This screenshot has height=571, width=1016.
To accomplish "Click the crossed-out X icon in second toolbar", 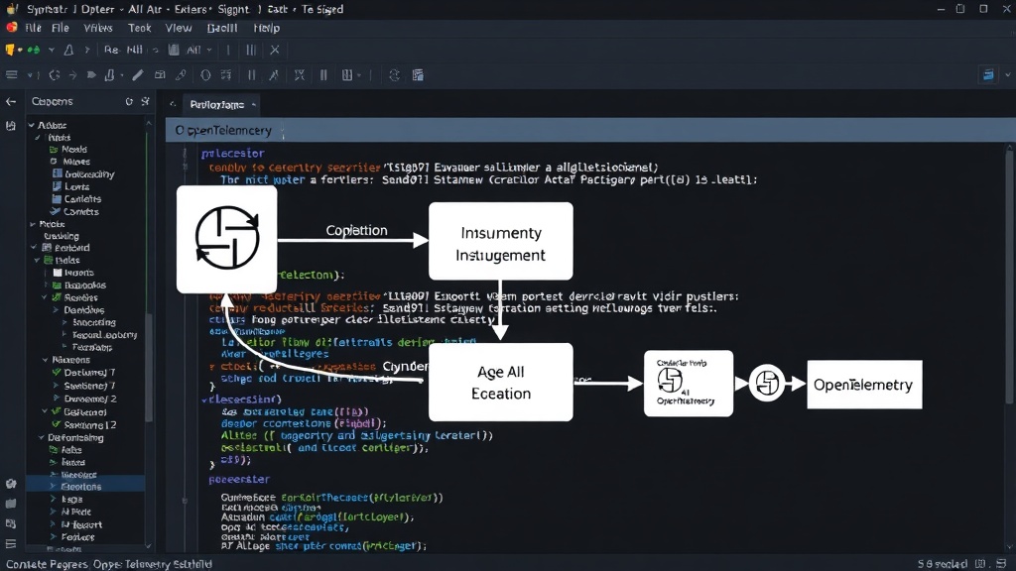I will (300, 75).
